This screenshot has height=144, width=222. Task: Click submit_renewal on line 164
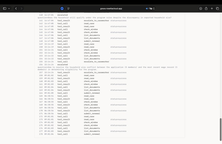tap(92, 93)
